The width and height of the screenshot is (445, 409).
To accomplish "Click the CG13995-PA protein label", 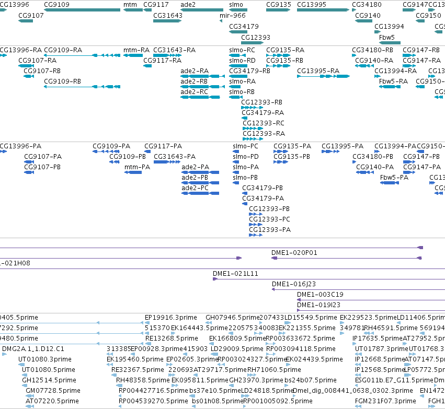I will point(343,146).
